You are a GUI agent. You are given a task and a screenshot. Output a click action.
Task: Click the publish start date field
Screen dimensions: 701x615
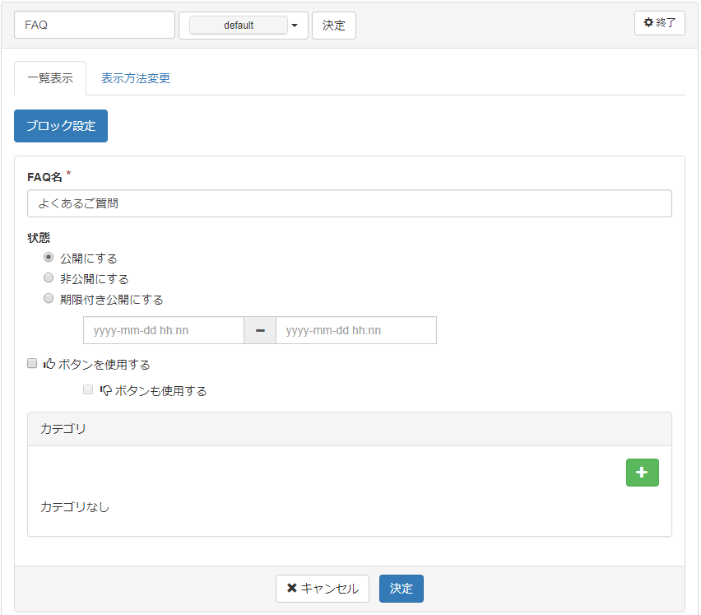[x=164, y=330]
